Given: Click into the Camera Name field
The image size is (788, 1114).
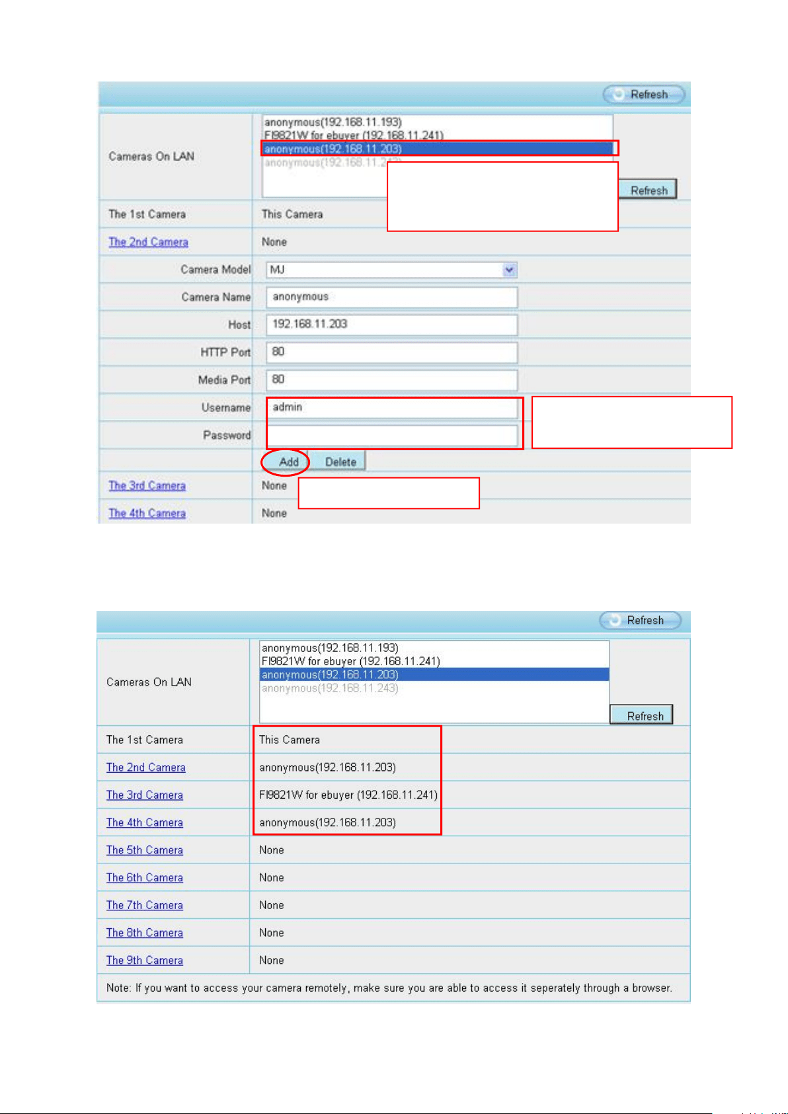Looking at the screenshot, I should [392, 298].
